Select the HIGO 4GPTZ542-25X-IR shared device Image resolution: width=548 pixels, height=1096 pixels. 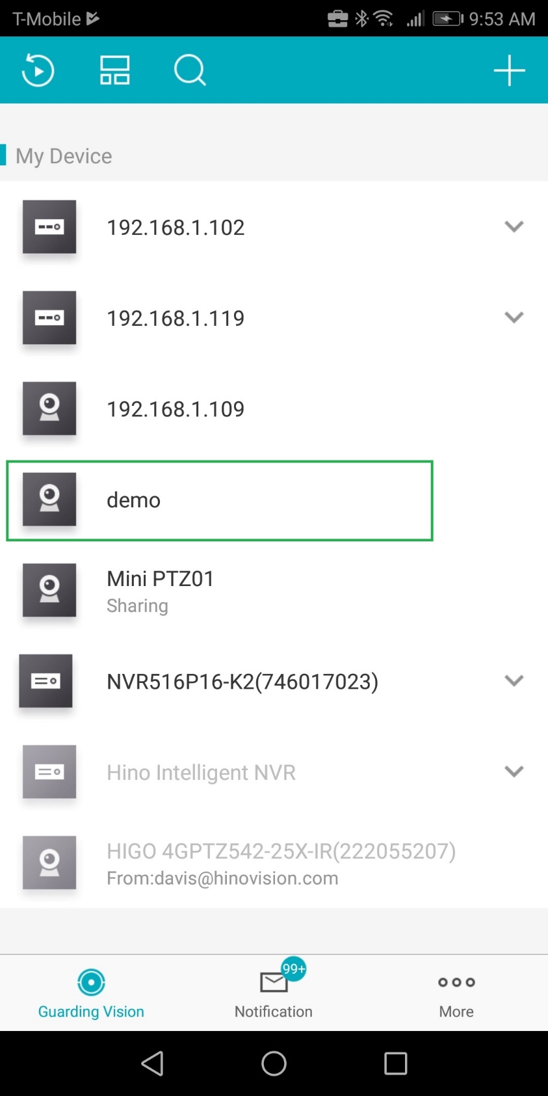(274, 863)
